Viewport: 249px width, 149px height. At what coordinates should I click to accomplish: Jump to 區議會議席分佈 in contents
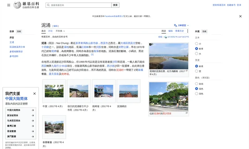coord(17,47)
